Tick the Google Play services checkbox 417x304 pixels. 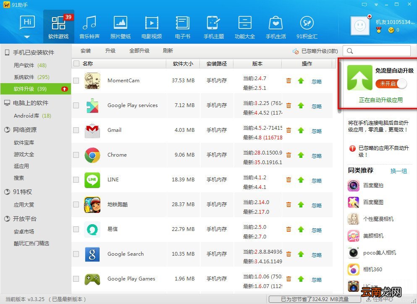[76, 105]
